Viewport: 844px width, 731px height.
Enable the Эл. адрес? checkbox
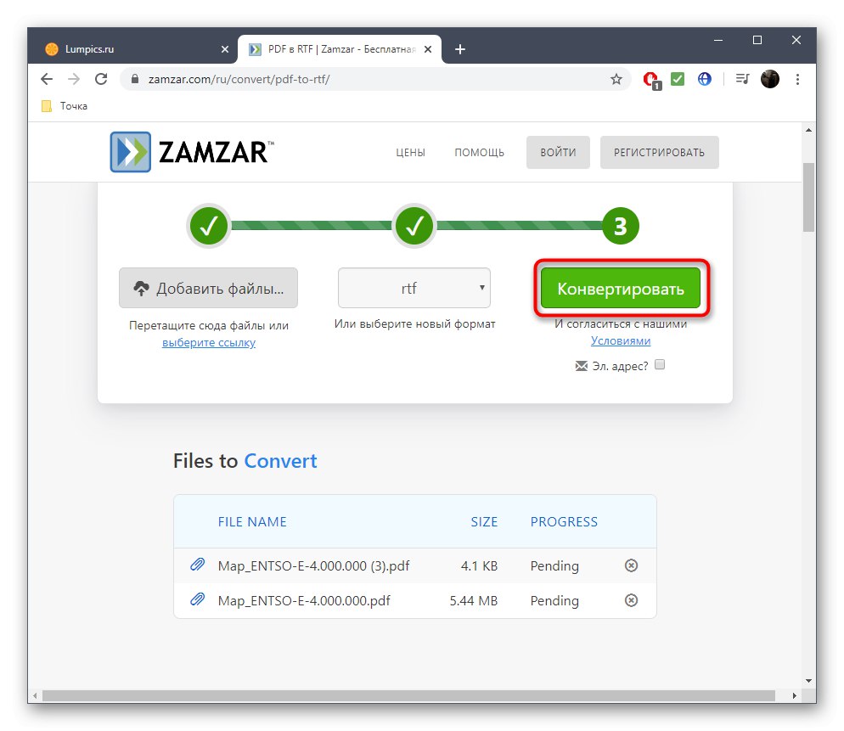click(x=660, y=365)
